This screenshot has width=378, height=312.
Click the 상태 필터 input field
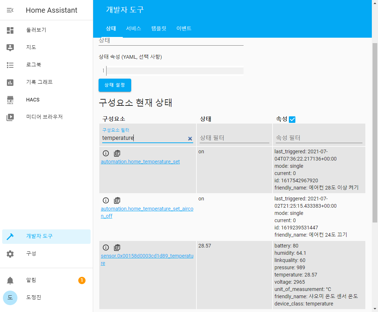click(x=234, y=138)
